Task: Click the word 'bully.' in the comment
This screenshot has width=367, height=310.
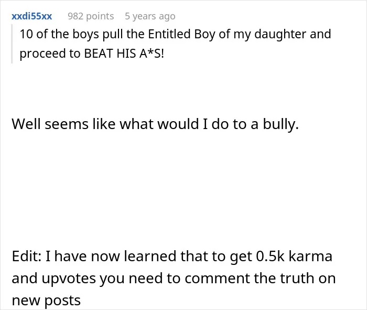Action: 281,124
